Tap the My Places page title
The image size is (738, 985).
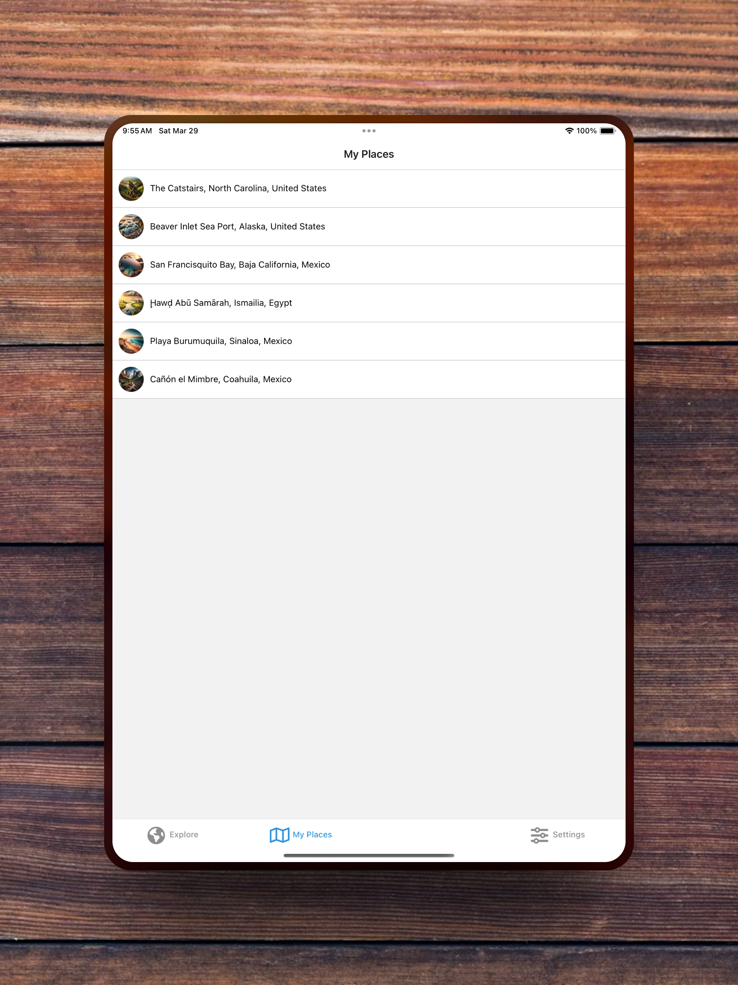[x=369, y=154]
